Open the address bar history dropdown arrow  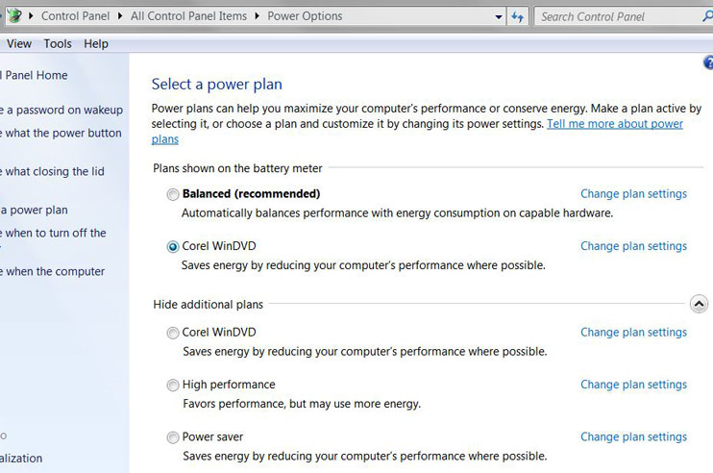click(x=498, y=16)
